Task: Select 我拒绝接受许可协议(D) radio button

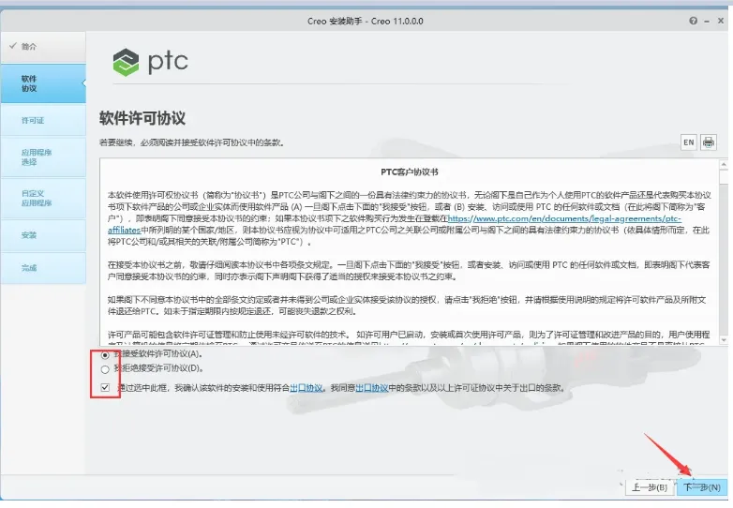Action: [105, 369]
